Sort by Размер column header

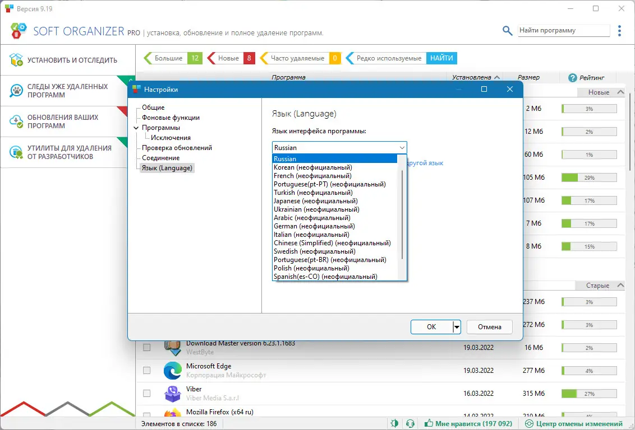point(528,77)
